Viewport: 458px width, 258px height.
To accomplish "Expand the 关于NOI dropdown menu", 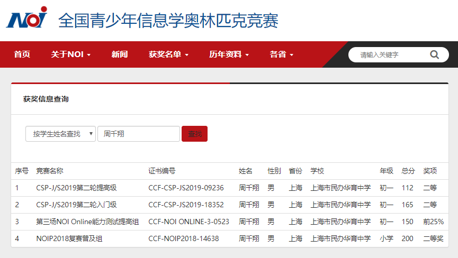I will (x=71, y=54).
